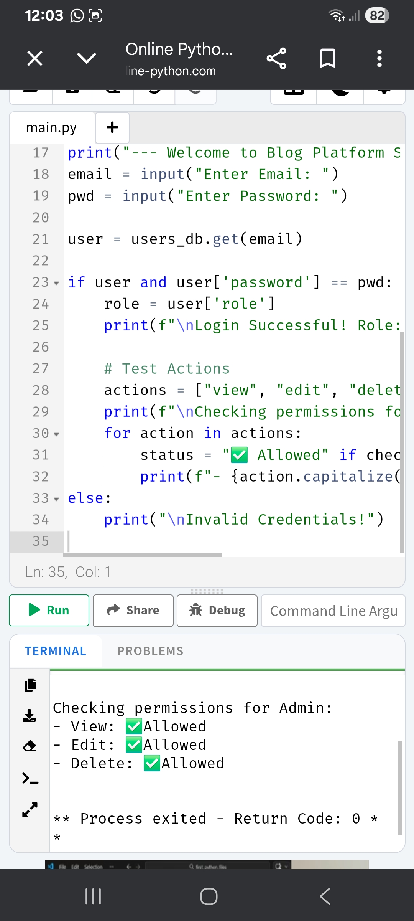
Task: Tap the down chevron in browser header
Action: (x=87, y=59)
